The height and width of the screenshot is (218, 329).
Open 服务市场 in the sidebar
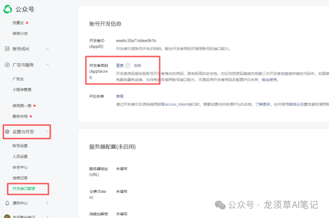click(20, 116)
